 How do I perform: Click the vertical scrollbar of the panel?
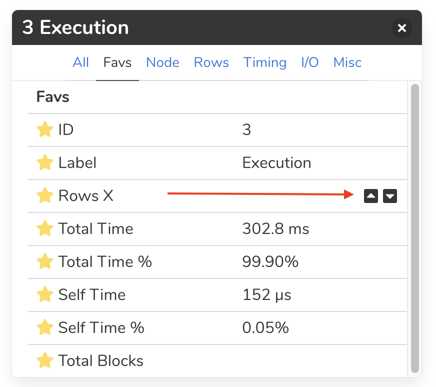point(415,228)
